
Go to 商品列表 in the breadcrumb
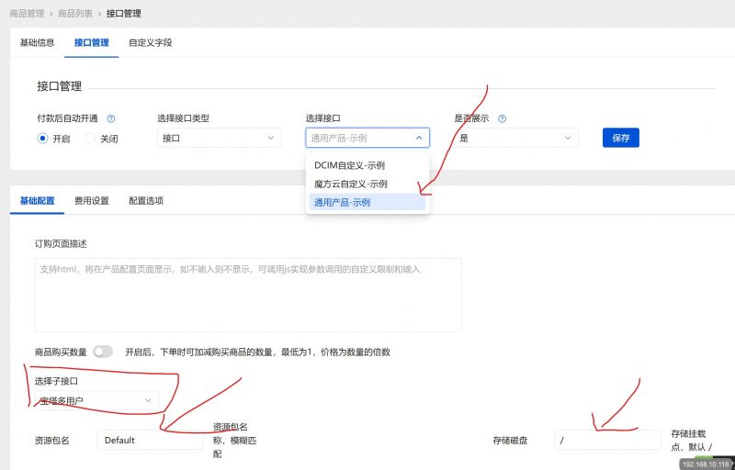click(x=75, y=14)
